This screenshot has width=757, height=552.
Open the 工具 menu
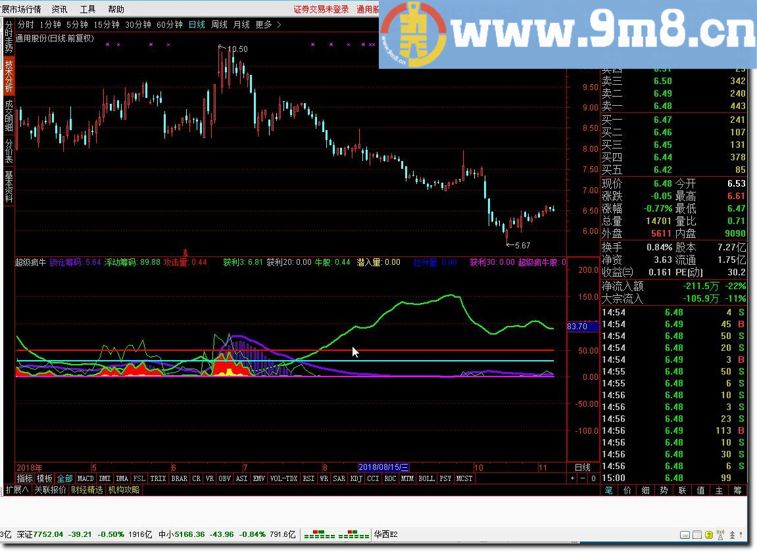click(x=88, y=9)
